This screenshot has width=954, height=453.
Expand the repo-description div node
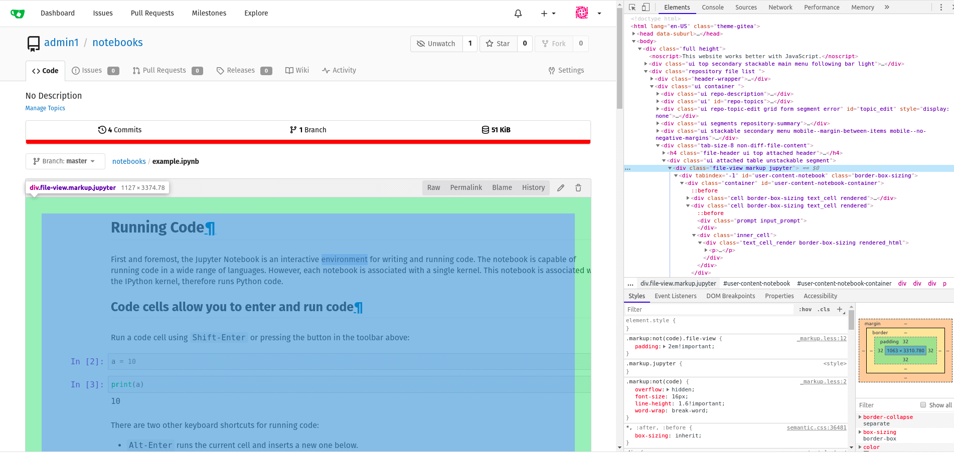click(x=658, y=94)
